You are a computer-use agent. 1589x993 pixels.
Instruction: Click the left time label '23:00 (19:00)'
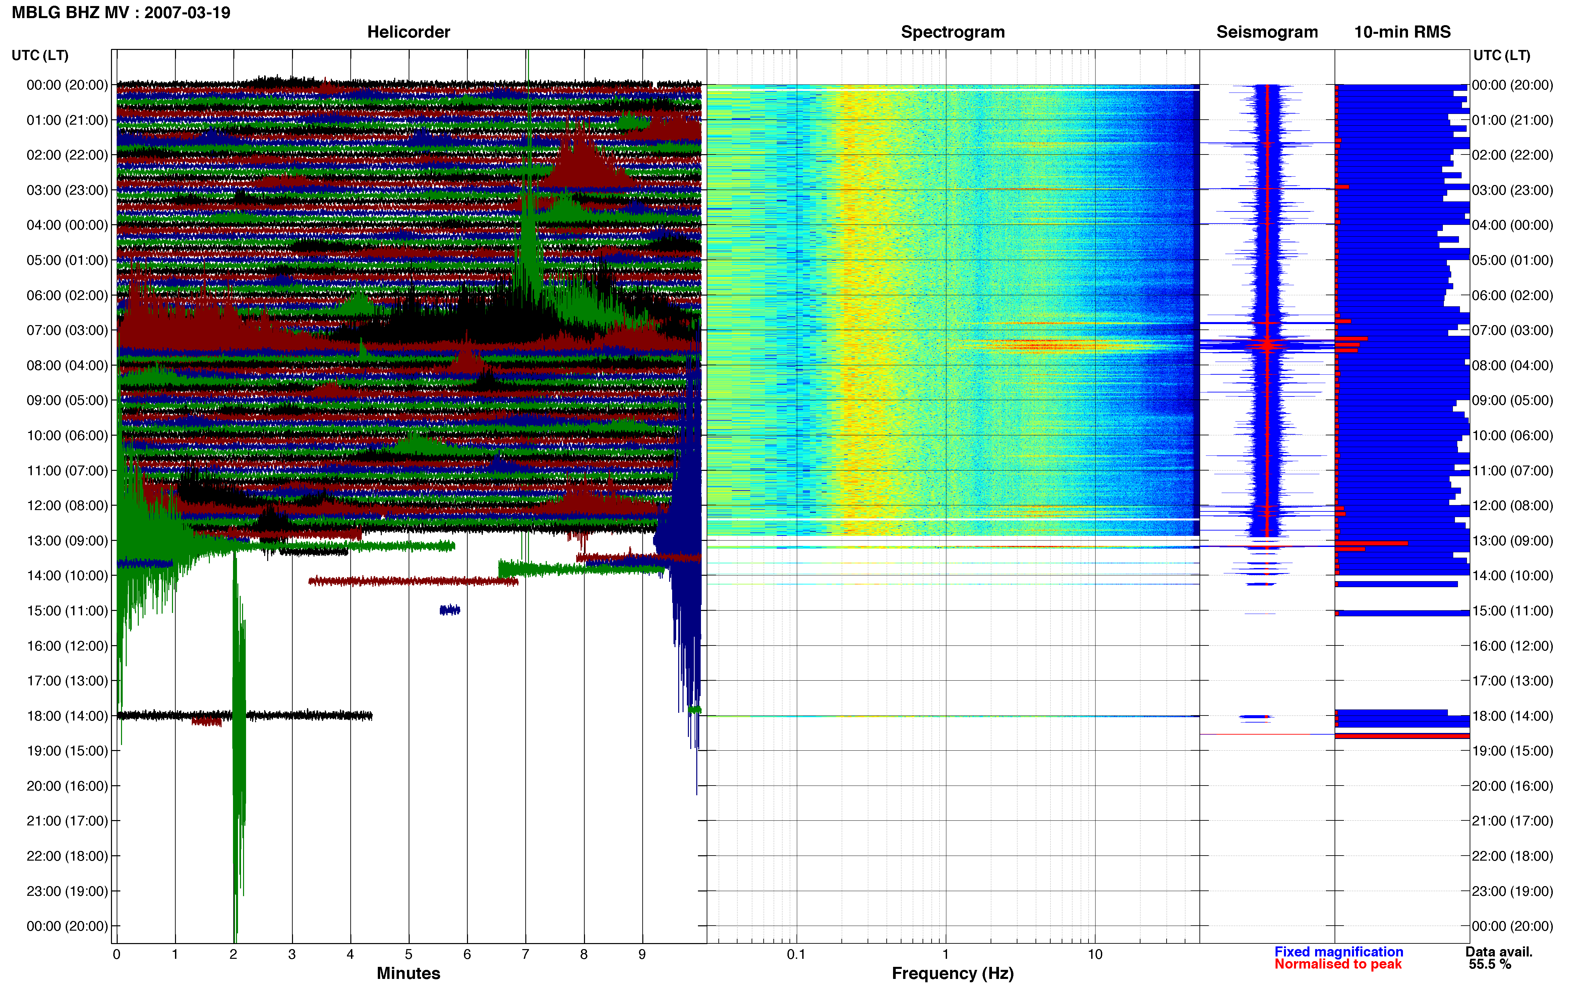click(x=67, y=891)
